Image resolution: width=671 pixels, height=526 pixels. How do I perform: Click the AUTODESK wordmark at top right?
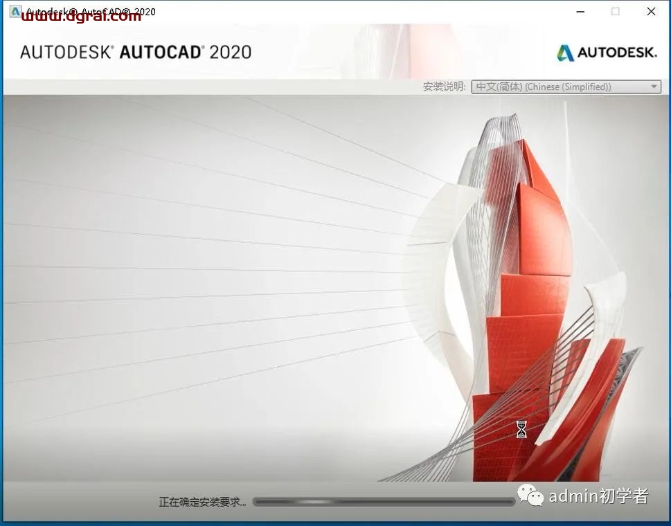(616, 53)
